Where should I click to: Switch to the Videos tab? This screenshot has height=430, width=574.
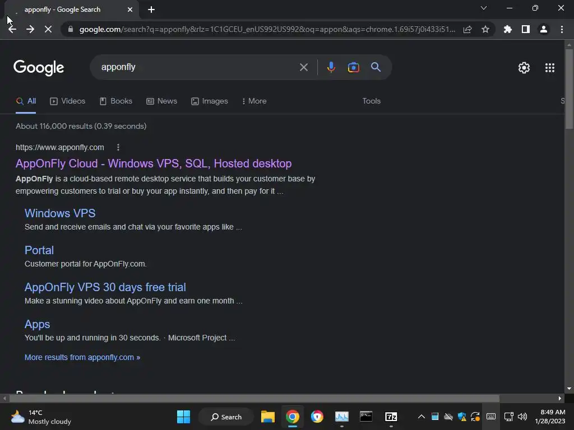pos(68,101)
